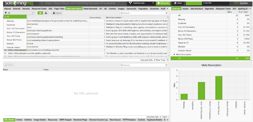Image resolution: width=253 pixels, height=122 pixels.
Task: Click the Missing chart bar
Action: click(x=184, y=97)
